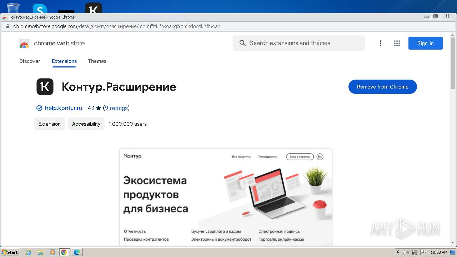
Task: Click the search magnifier icon
Action: pyautogui.click(x=242, y=43)
